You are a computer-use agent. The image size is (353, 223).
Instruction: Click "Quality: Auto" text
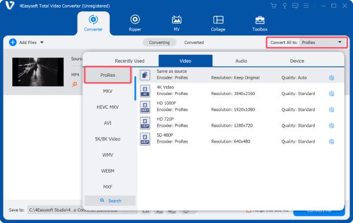294,77
